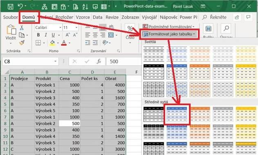
Task: Open the Revize ribbon tab
Action: pos(112,17)
